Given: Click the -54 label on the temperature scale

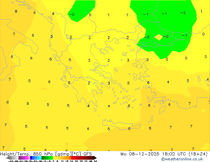Looking at the screenshot, I should pyautogui.click(x=10, y=161).
